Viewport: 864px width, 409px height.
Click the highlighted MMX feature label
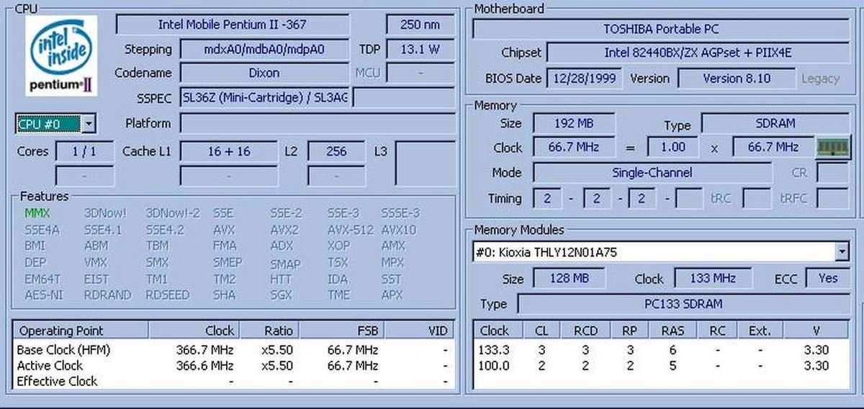(x=37, y=213)
